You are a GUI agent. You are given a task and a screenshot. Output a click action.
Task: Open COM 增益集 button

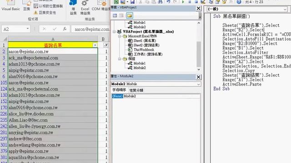pos(101,5)
